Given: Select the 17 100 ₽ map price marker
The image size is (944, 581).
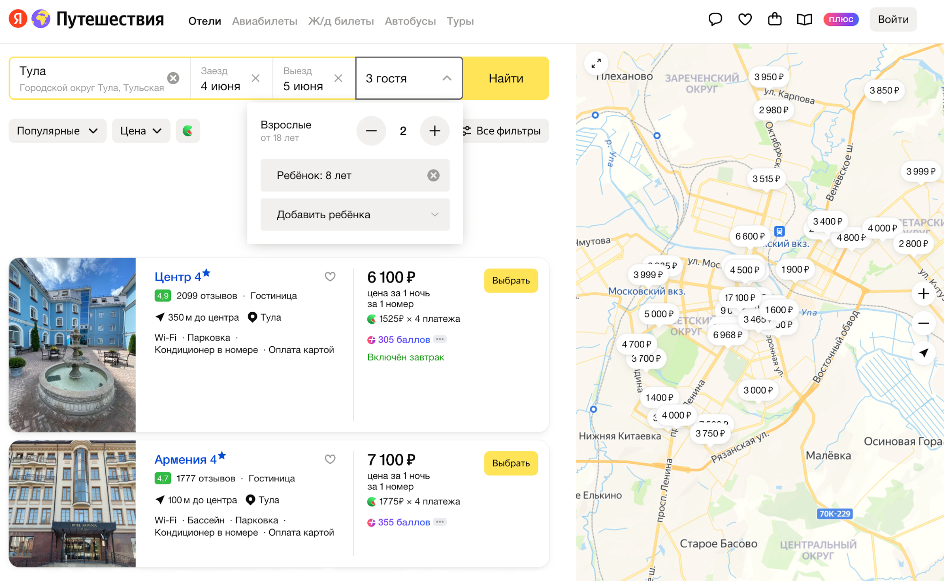Looking at the screenshot, I should pyautogui.click(x=740, y=298).
